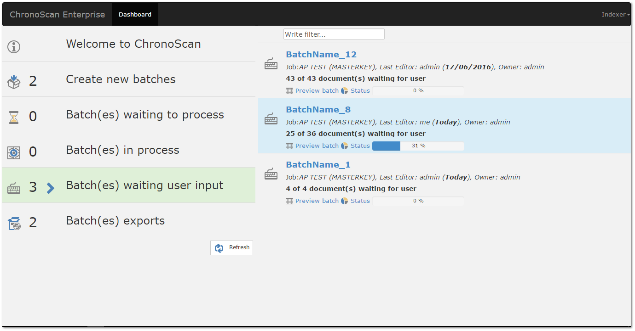Click text 43 of 43 document(s) waiting for user

point(356,79)
